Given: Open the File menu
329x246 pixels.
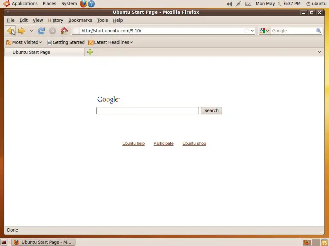Looking at the screenshot, I should pyautogui.click(x=11, y=20).
